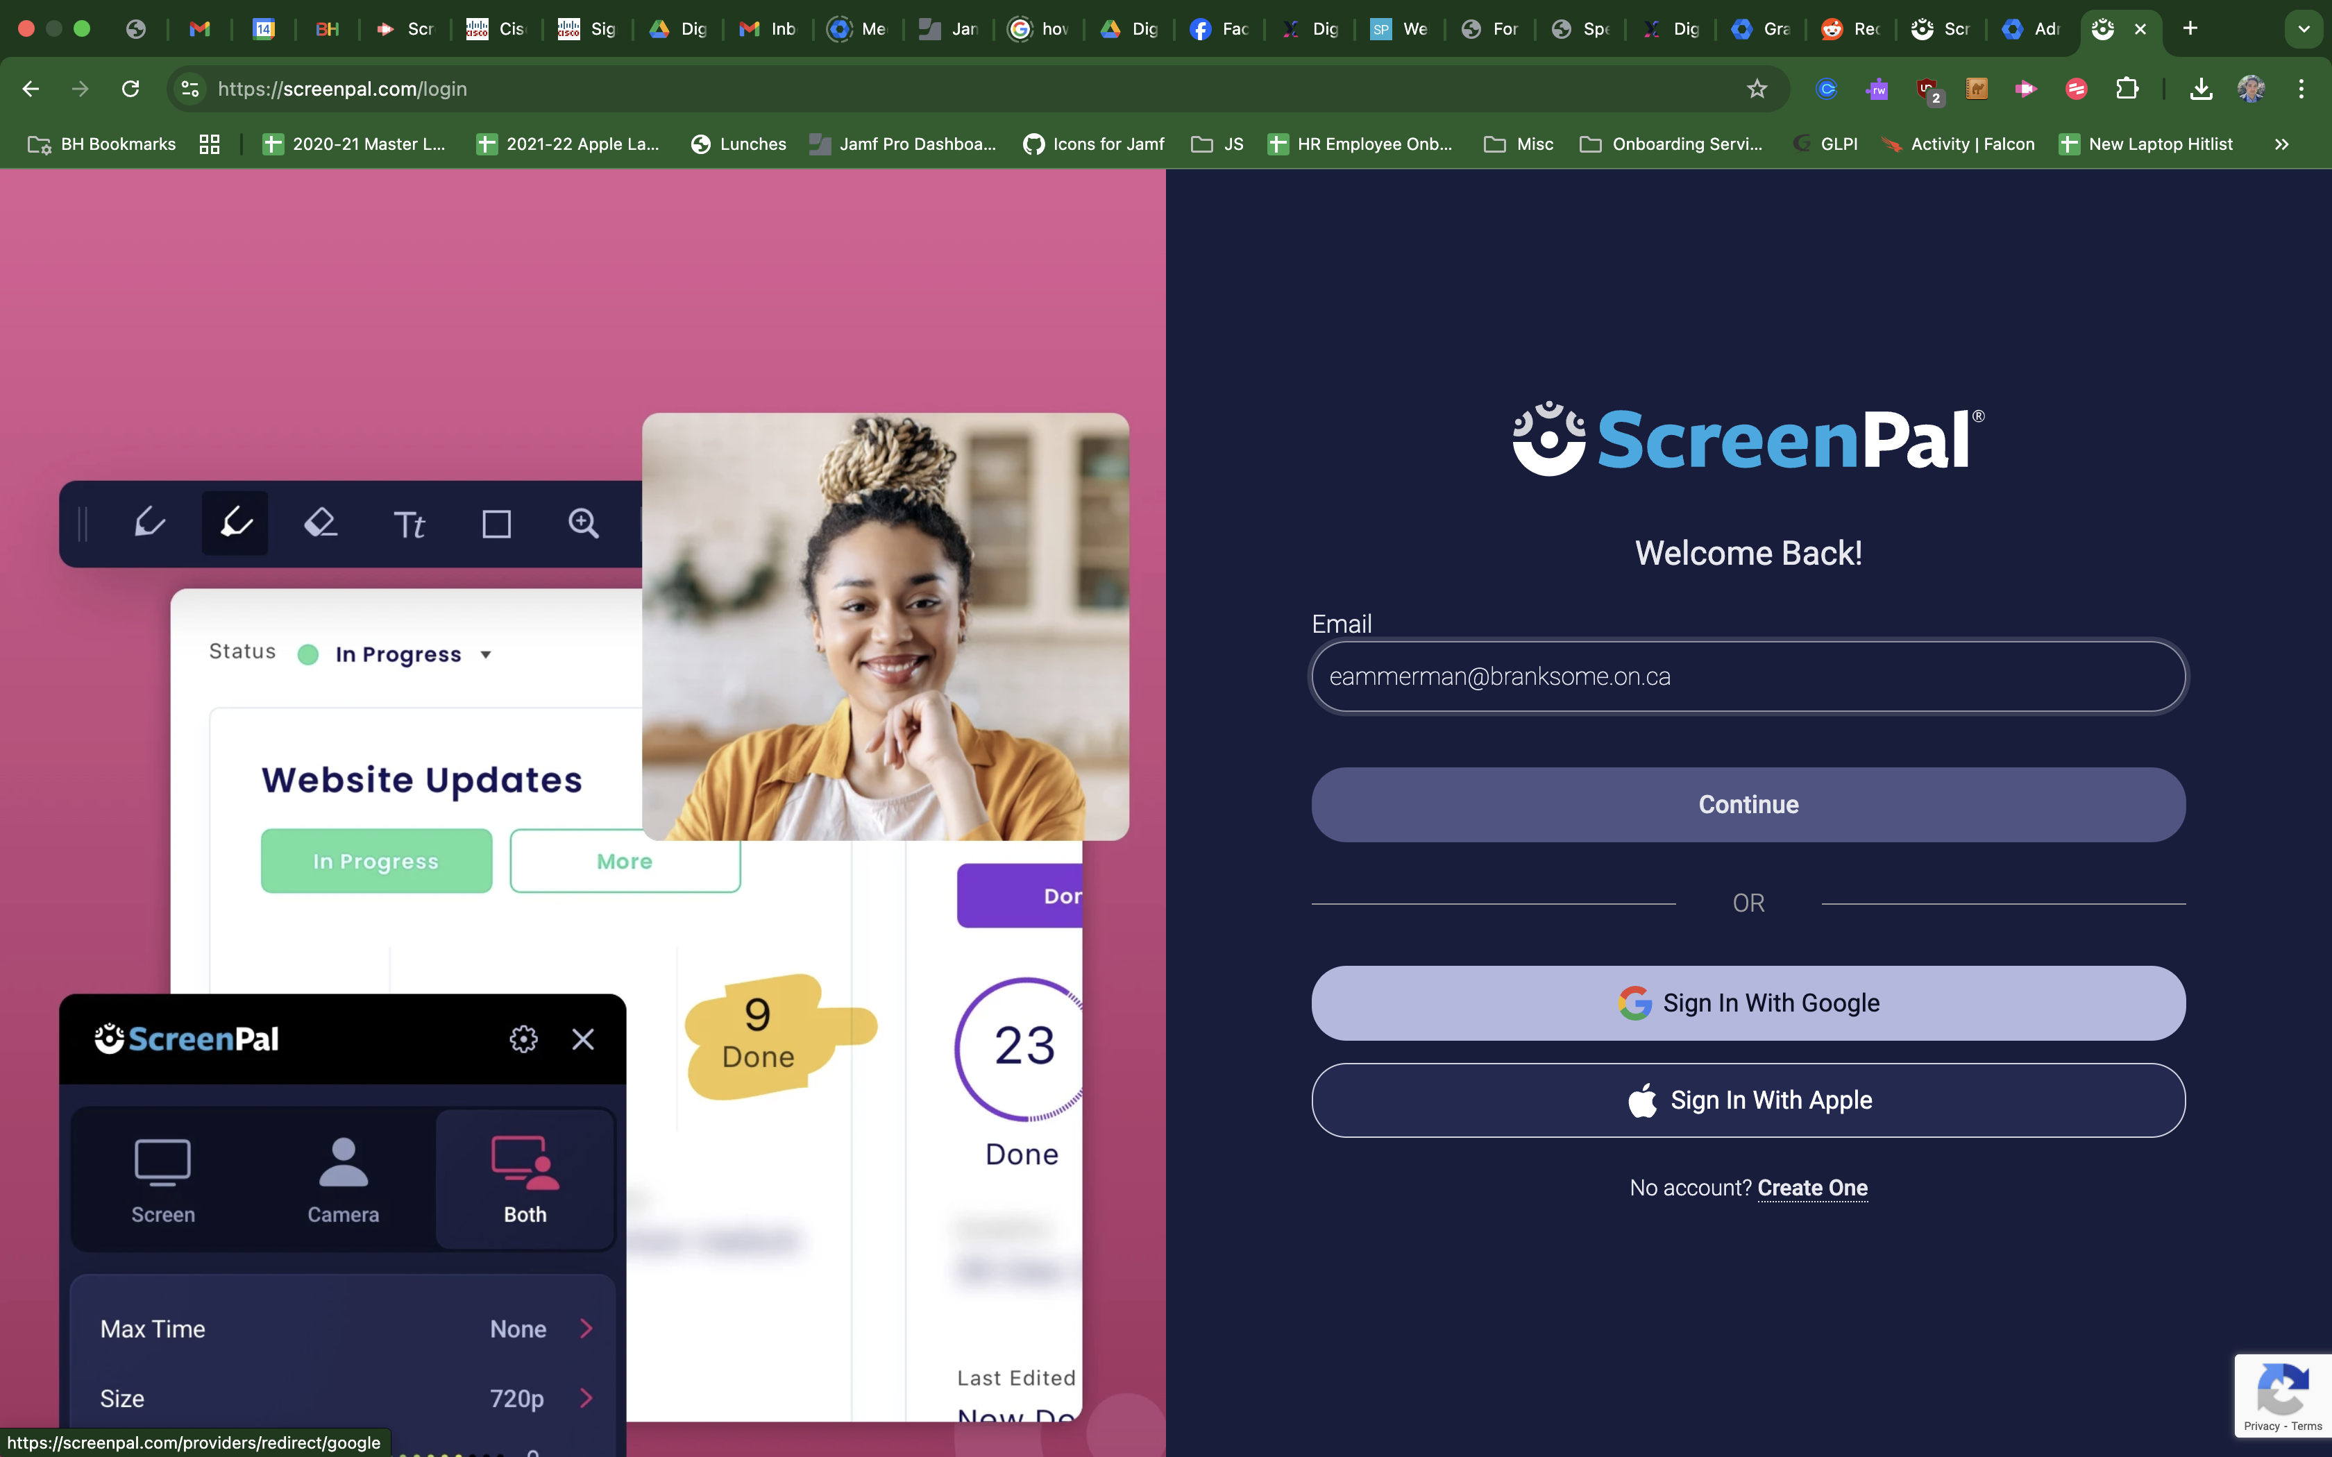Viewport: 2332px width, 1457px height.
Task: Open the 2020-21 Master L... bookmark
Action: 355,144
